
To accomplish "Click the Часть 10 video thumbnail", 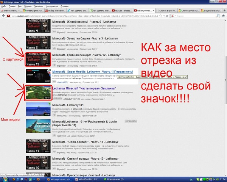I will [x=38, y=163].
